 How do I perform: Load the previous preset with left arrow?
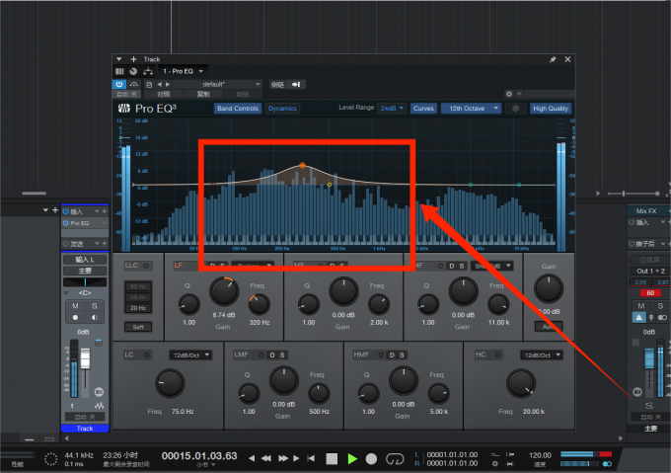(159, 84)
